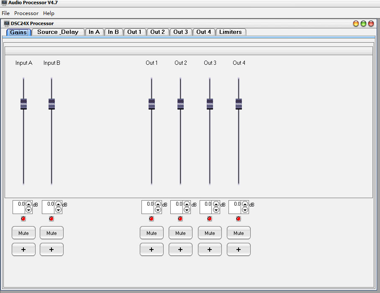Click the Input B gain value field
The image size is (380, 293).
pos(48,207)
